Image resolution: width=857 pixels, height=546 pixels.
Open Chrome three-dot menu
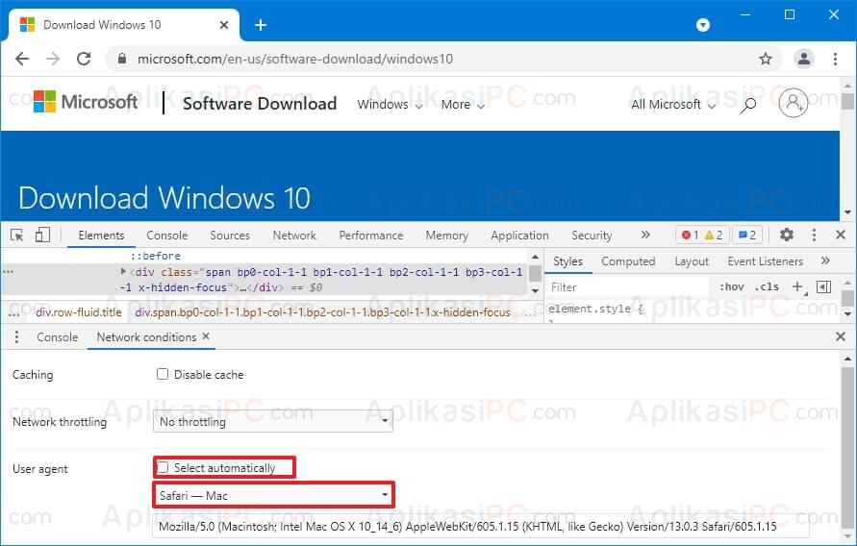pos(835,59)
